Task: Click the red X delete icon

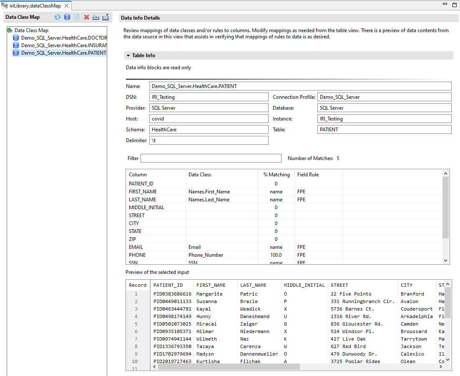Action: point(86,17)
